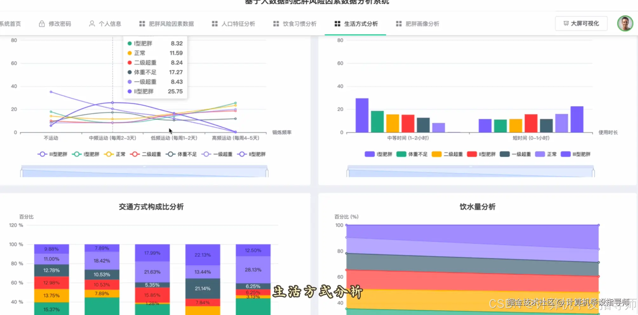Toggle III型肥胖 series in line chart legend
This screenshot has height=315, width=638.
[x=52, y=154]
